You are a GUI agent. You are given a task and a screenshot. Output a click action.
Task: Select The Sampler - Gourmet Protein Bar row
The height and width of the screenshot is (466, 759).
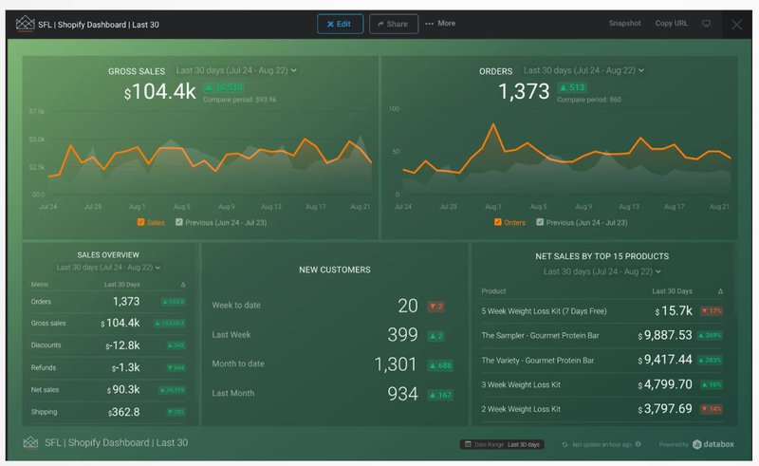coord(602,335)
